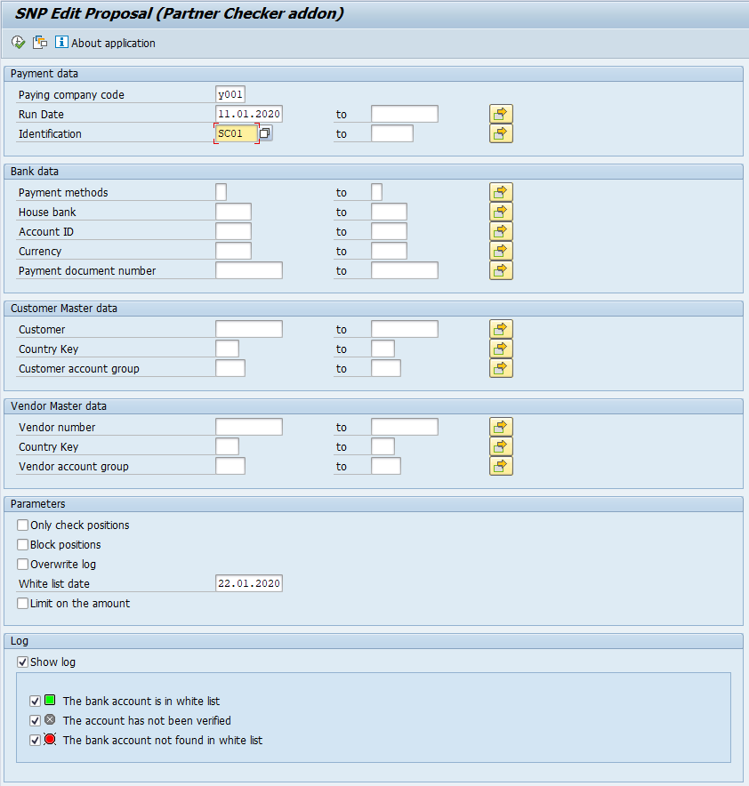Open multiple selection for Run Date
Screen dimensions: 749x786
pos(501,114)
